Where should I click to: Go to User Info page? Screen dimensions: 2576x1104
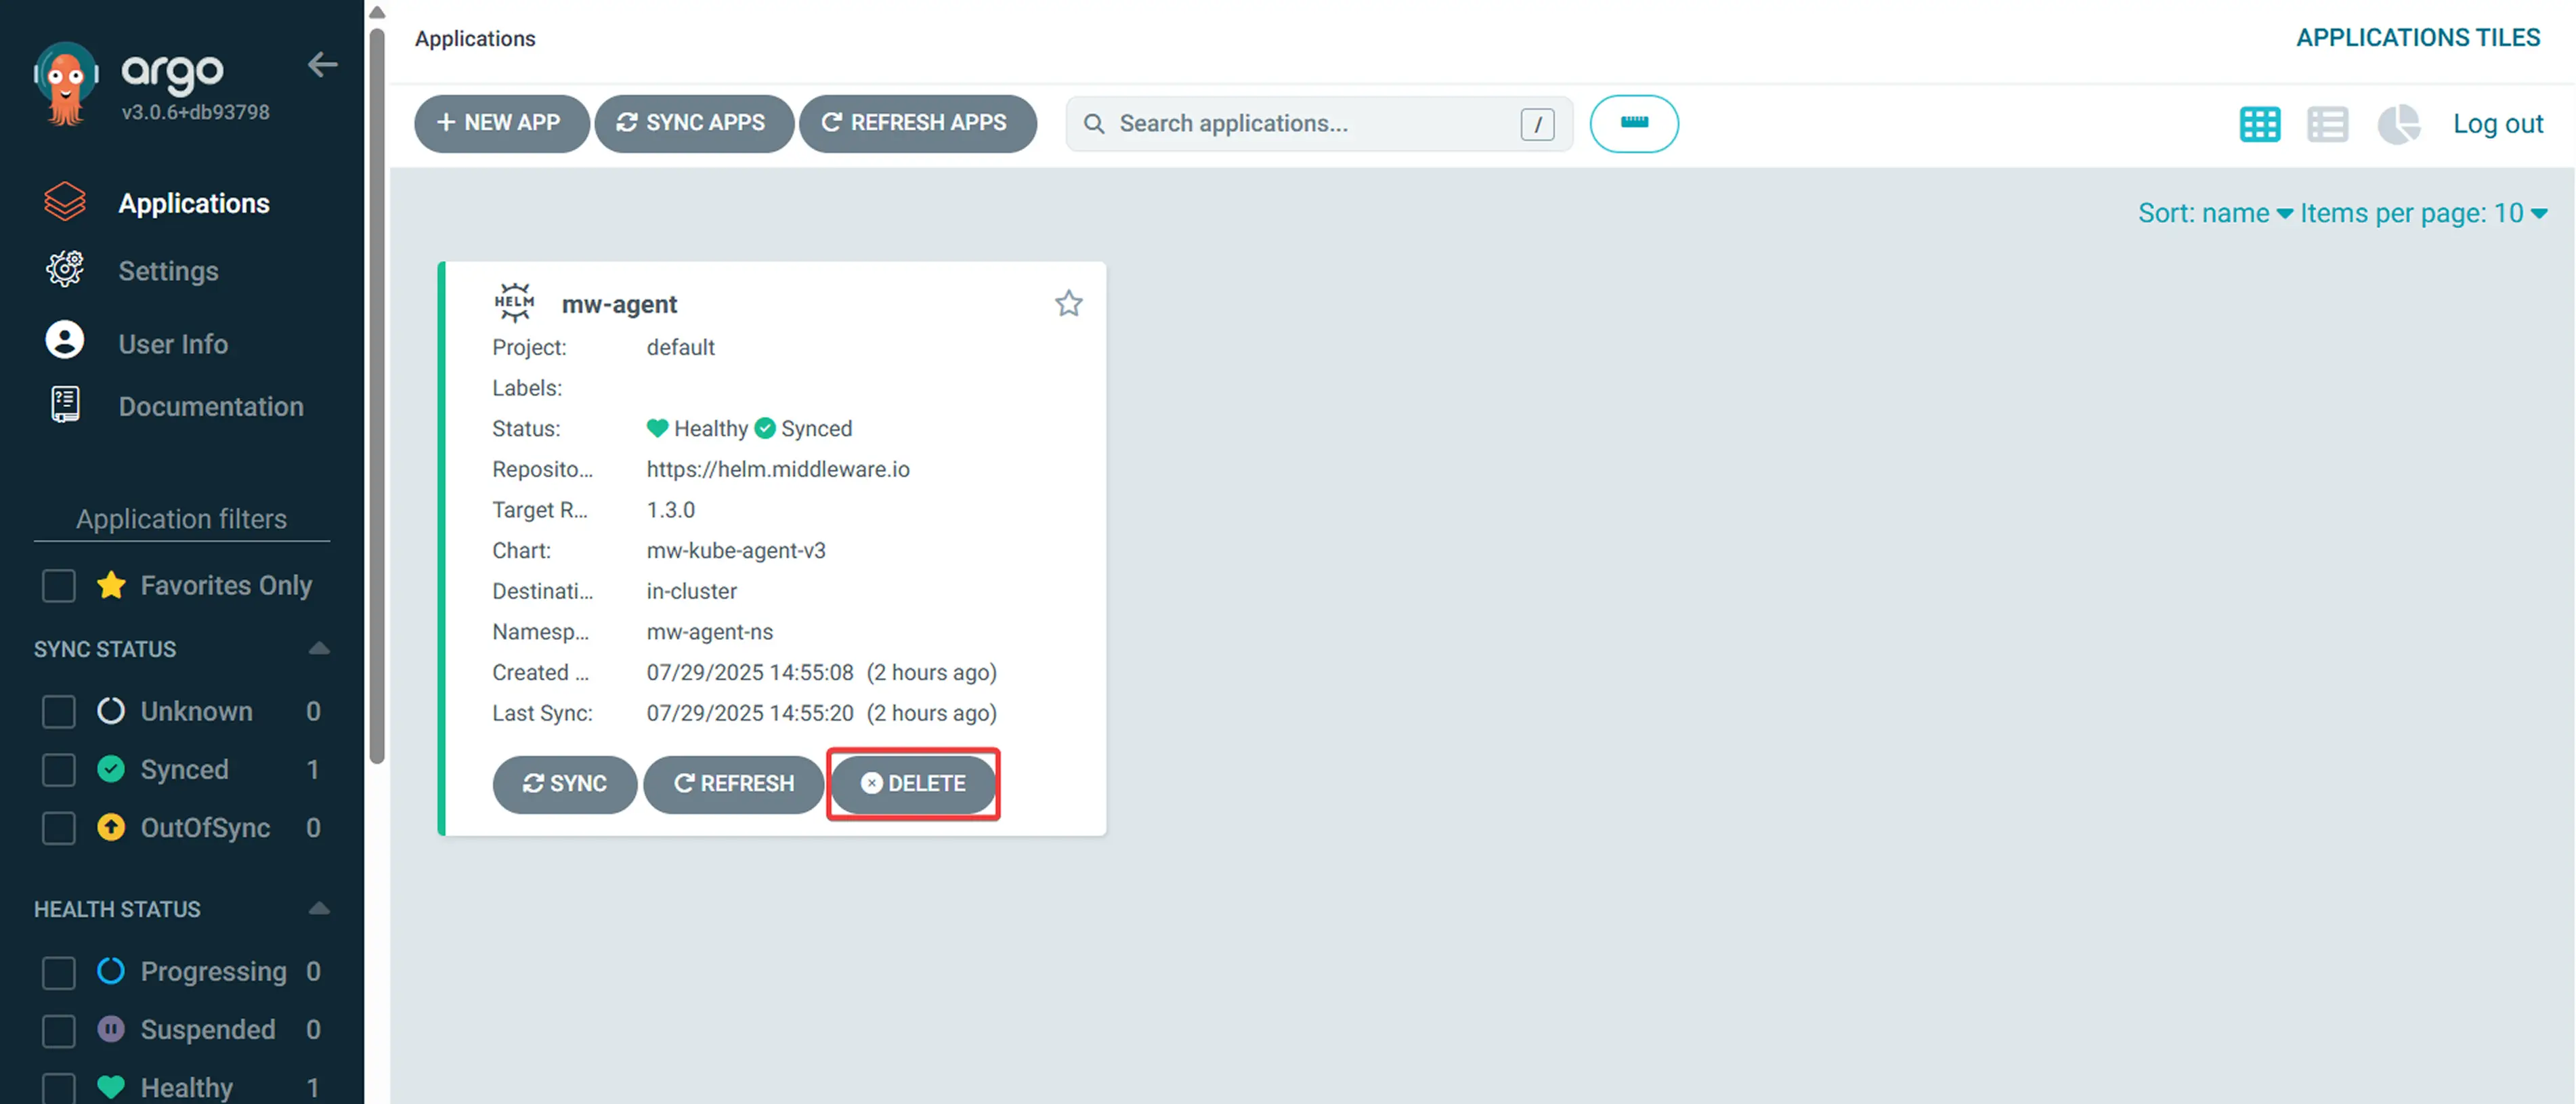(x=173, y=344)
